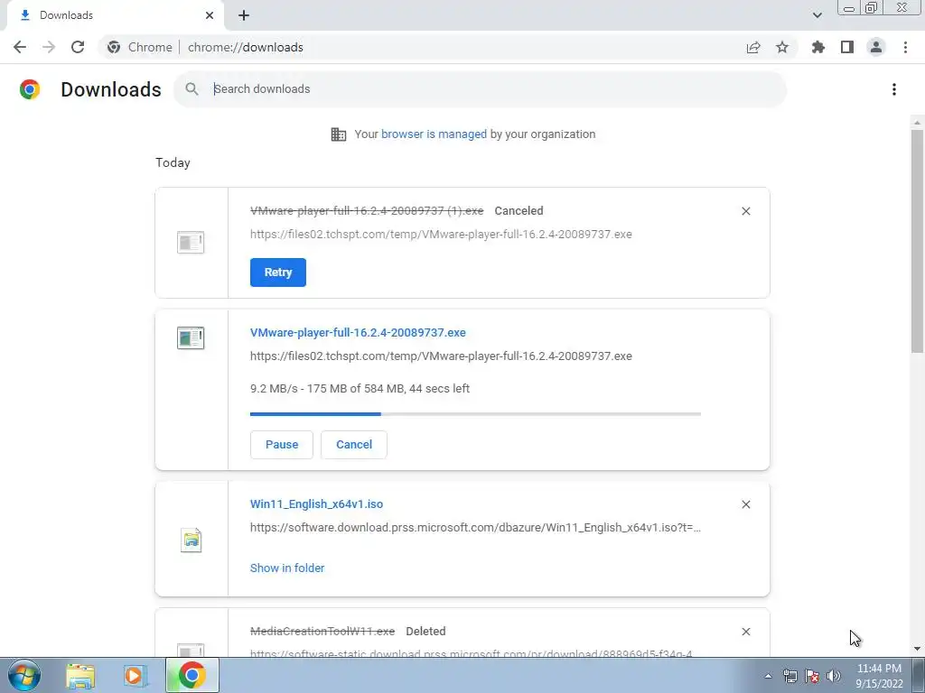The width and height of the screenshot is (925, 693).
Task: Close the Downloads tab
Action: 210,15
